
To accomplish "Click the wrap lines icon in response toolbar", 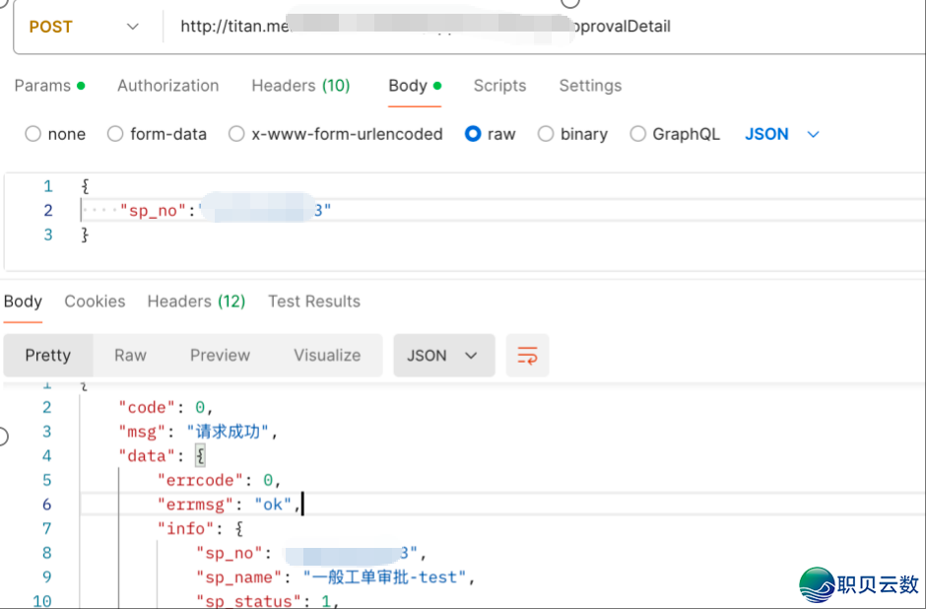I will pos(527,356).
